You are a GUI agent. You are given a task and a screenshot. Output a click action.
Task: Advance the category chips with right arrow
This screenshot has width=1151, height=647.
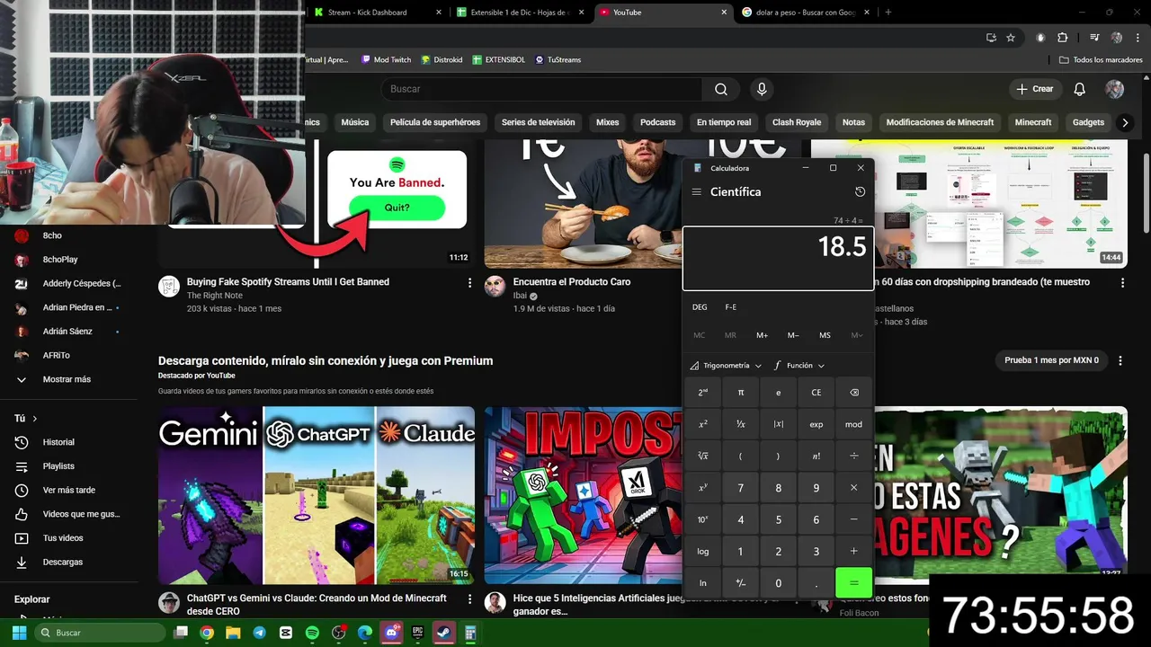point(1124,122)
